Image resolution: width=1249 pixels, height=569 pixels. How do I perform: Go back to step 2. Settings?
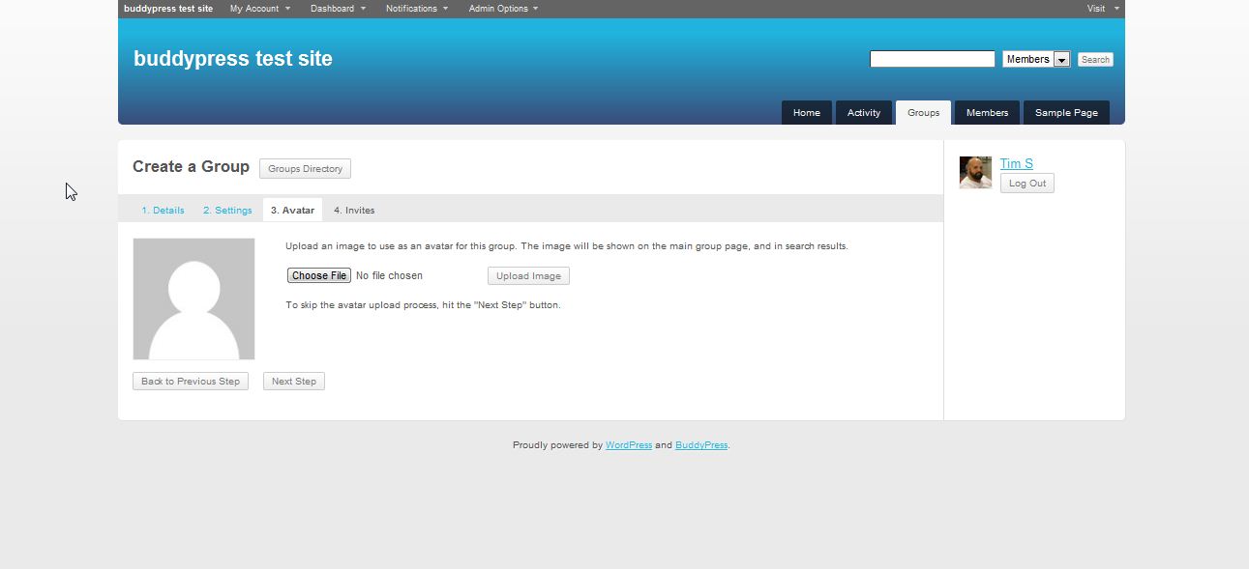pyautogui.click(x=227, y=211)
